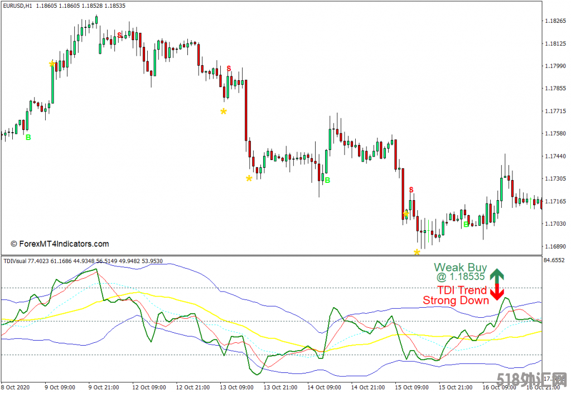Screen dimensions: 571x393
Task: Click the leftmost green B buy marker
Action: point(28,137)
